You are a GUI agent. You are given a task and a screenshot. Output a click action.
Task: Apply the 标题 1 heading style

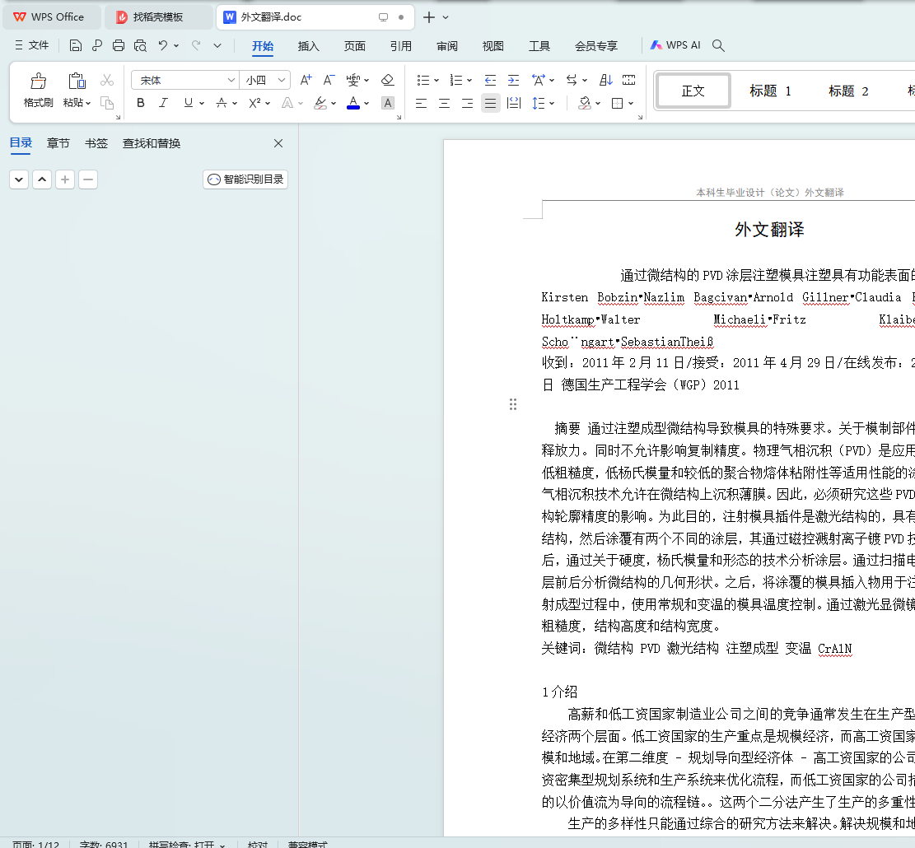(770, 91)
